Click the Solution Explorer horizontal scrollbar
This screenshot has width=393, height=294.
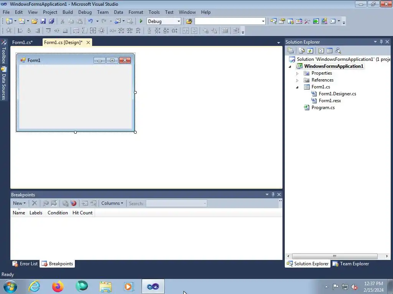pos(335,256)
